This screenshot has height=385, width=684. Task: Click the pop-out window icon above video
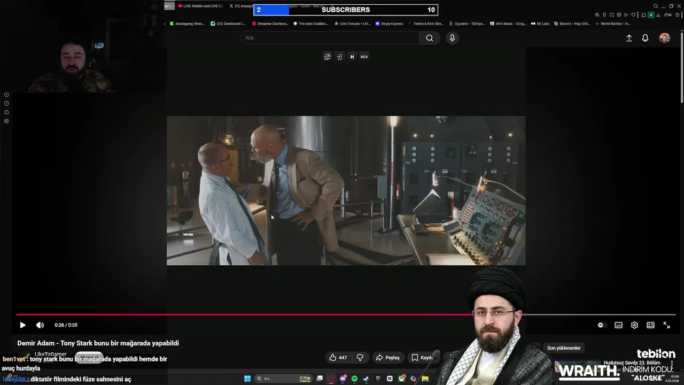[x=327, y=57]
